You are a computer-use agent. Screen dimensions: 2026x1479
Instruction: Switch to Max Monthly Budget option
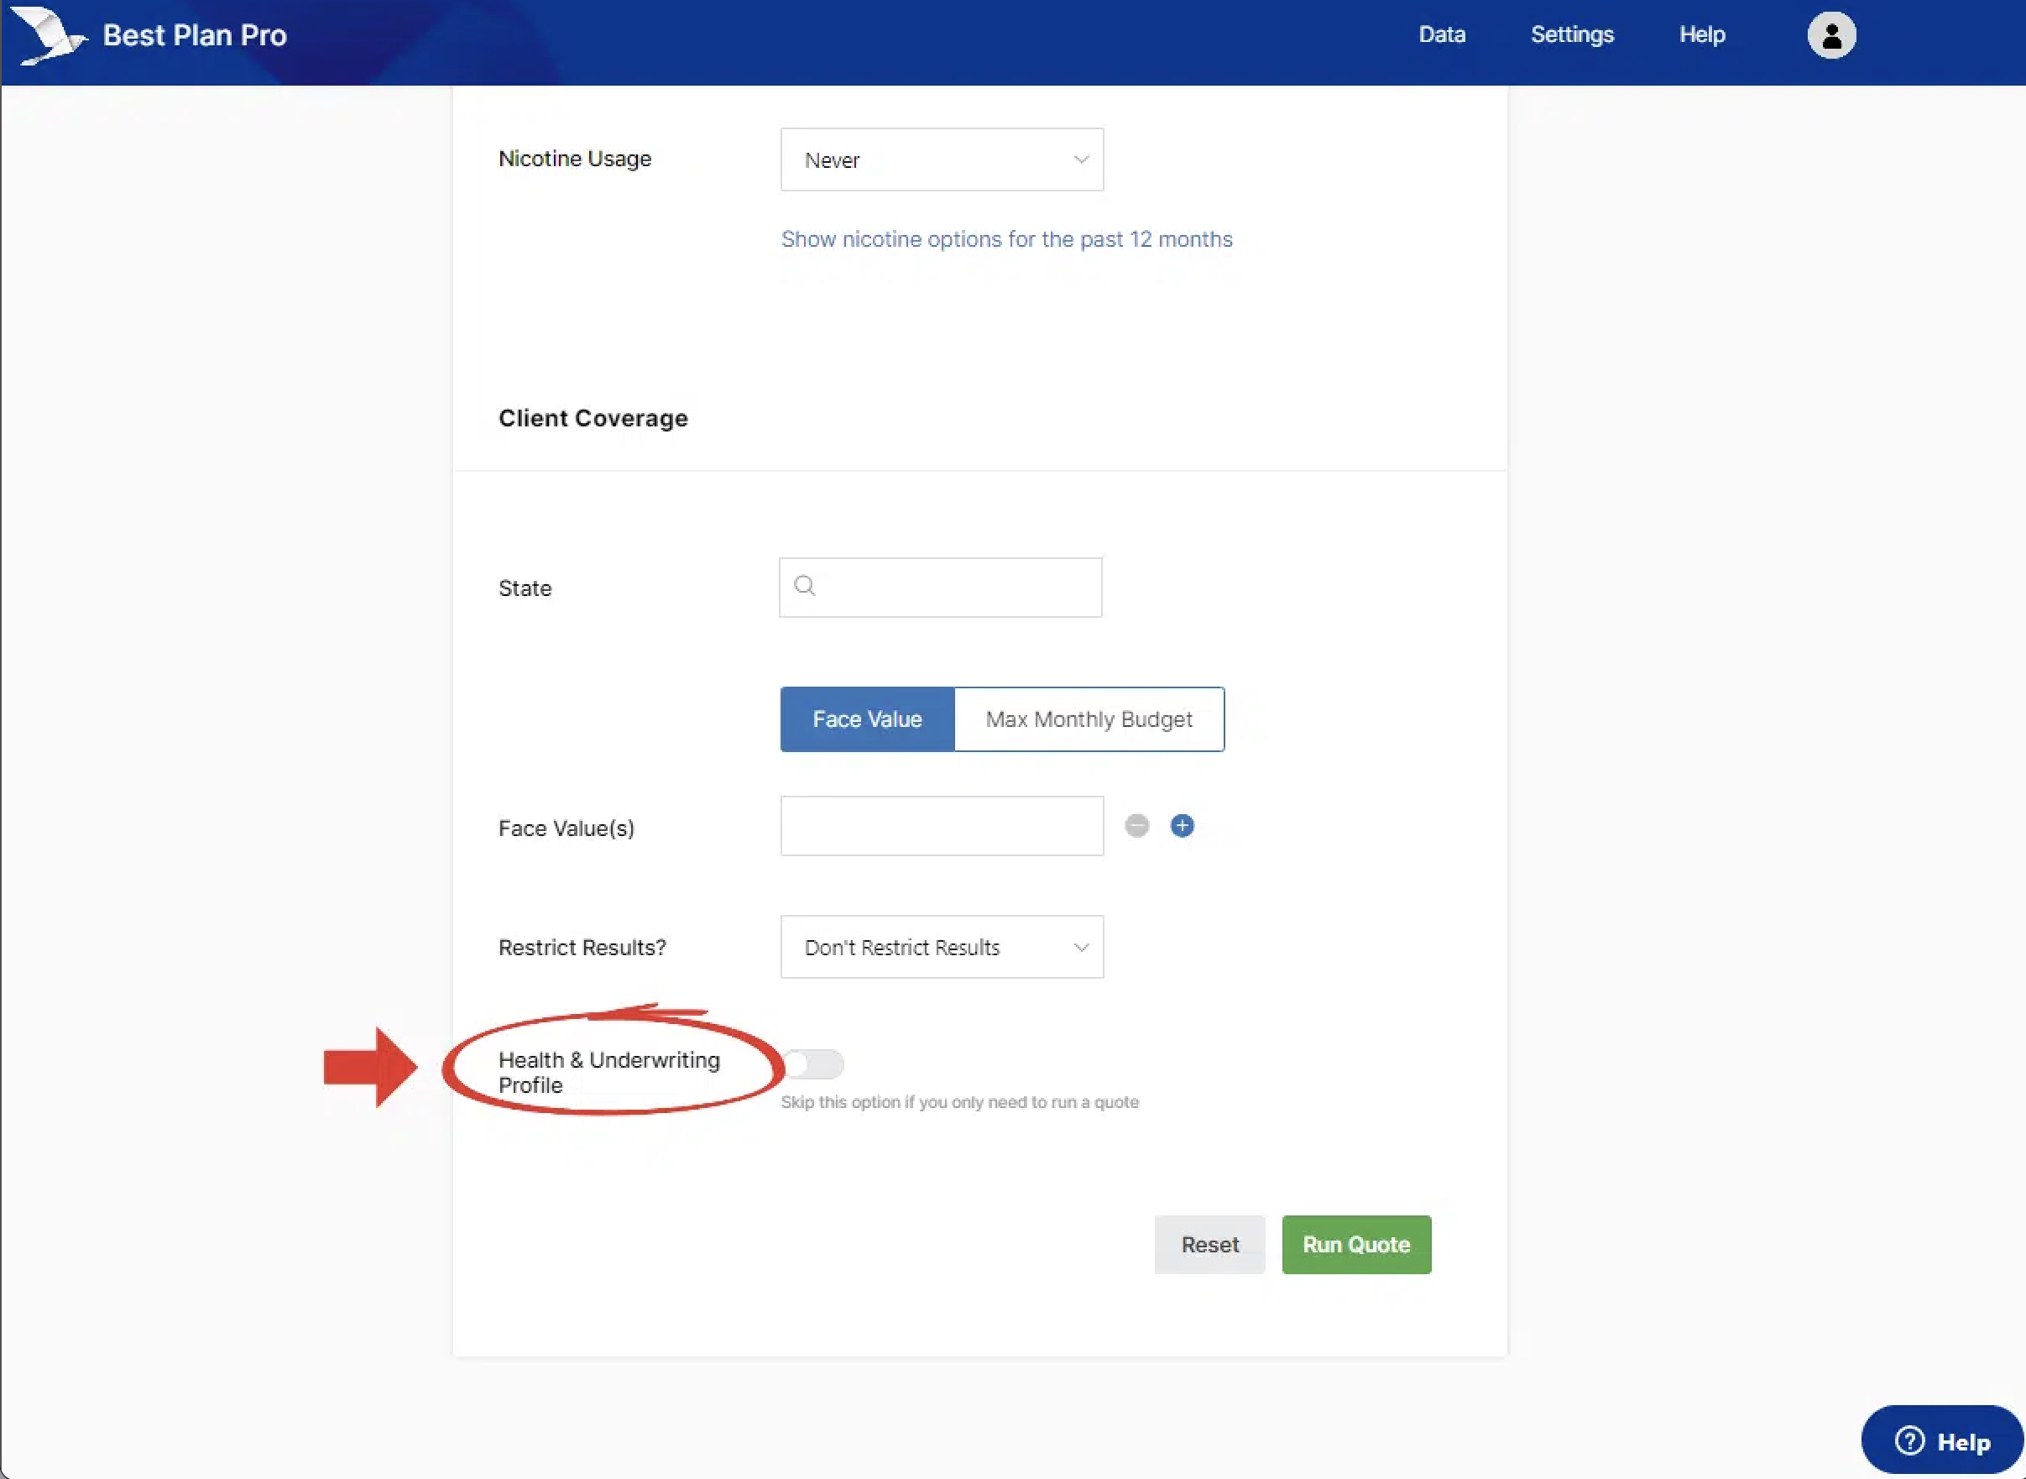pyautogui.click(x=1089, y=719)
